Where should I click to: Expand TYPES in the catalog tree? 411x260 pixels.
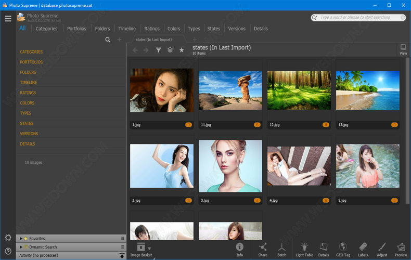25,113
